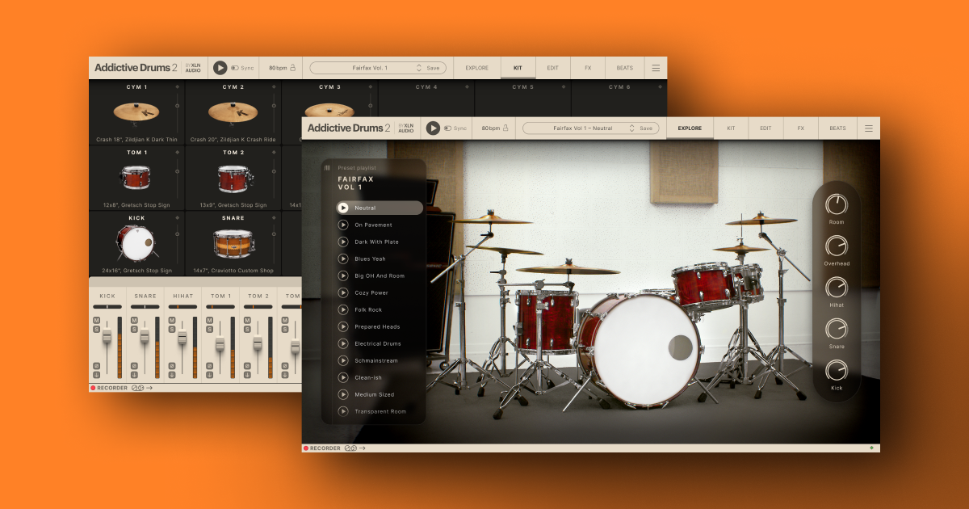Switch to BEATS tab in Kit window
Image resolution: width=969 pixels, height=509 pixels.
click(x=625, y=68)
